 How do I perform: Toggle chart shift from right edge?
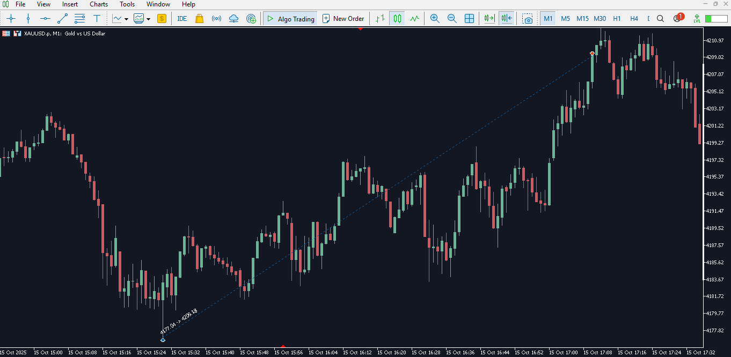pyautogui.click(x=506, y=19)
